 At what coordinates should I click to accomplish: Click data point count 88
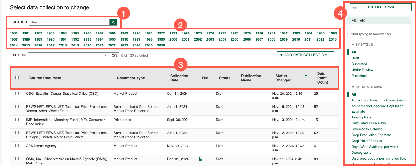tap(316, 159)
